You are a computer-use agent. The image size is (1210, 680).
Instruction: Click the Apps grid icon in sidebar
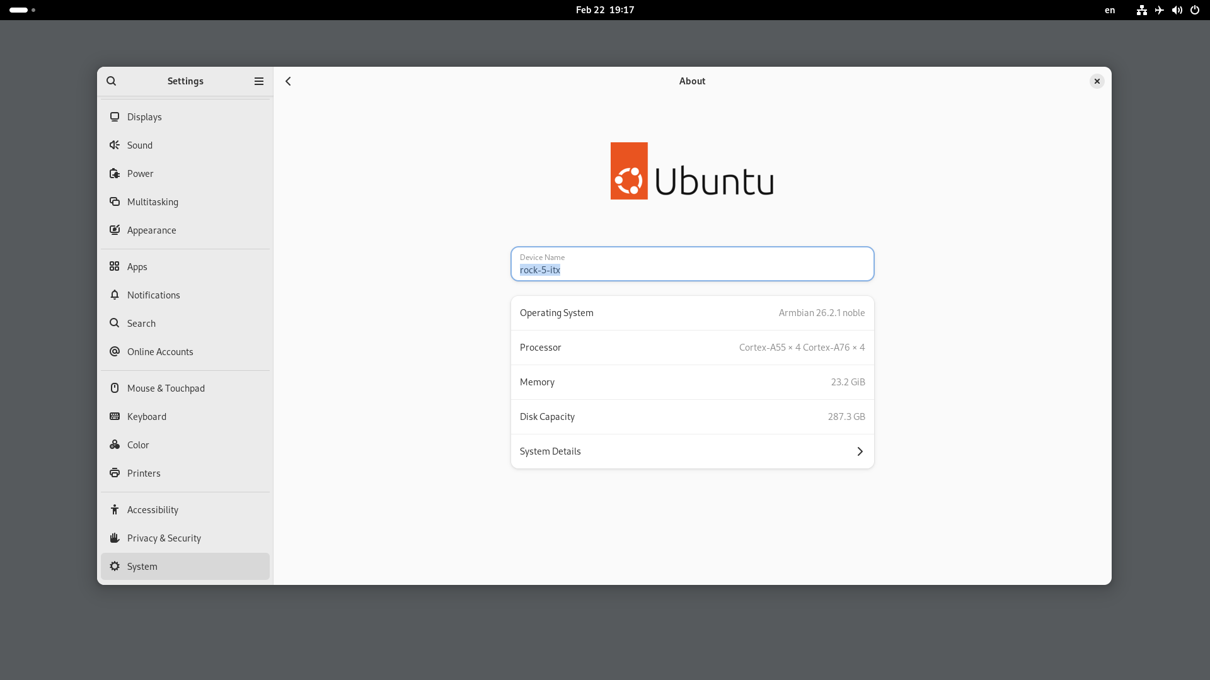coord(114,267)
